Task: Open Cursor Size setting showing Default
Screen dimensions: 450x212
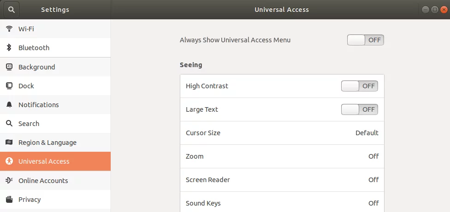Action: (282, 133)
